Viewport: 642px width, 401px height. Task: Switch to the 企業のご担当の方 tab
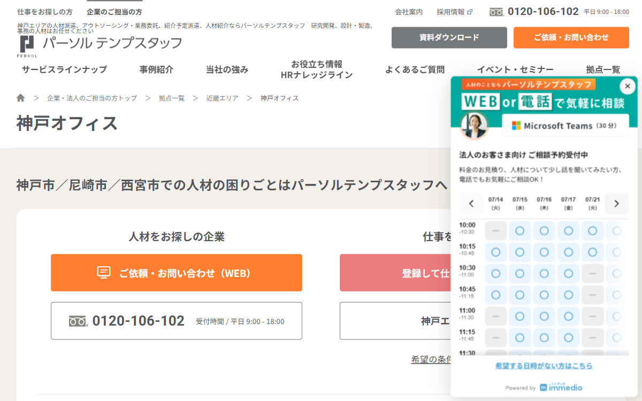(x=114, y=12)
